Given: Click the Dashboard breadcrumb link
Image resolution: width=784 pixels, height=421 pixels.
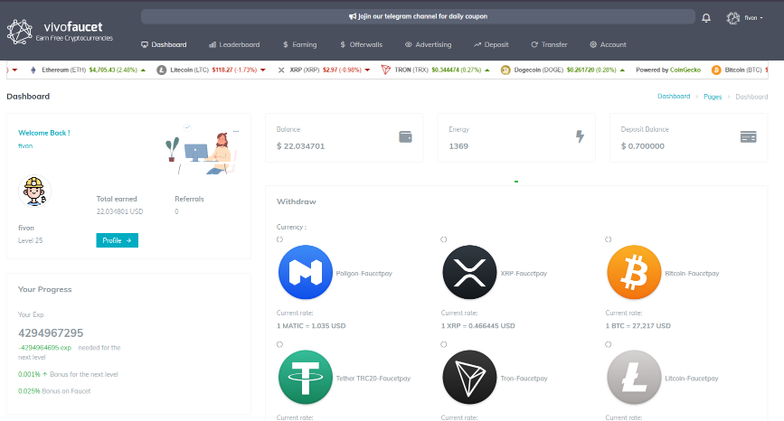Looking at the screenshot, I should click(x=674, y=96).
